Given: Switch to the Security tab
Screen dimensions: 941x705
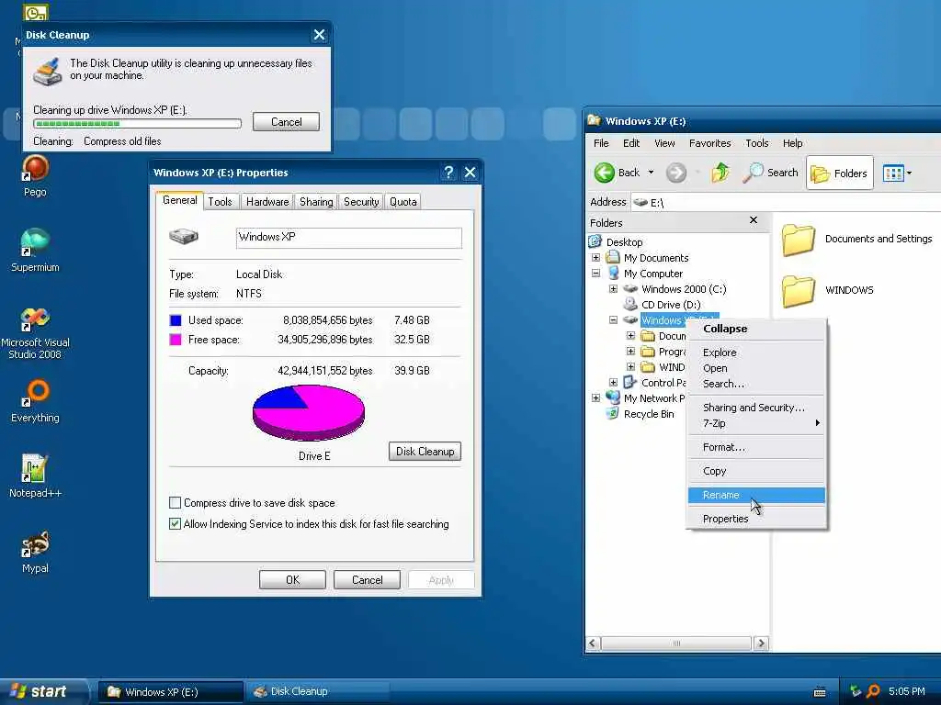Looking at the screenshot, I should 361,202.
